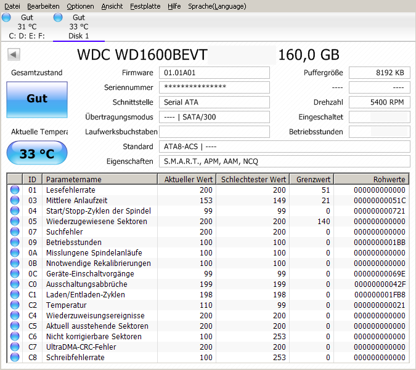The height and width of the screenshot is (370, 416).
Task: Click the status icon for Mittlere Anlaufzeit
Action: [x=15, y=200]
